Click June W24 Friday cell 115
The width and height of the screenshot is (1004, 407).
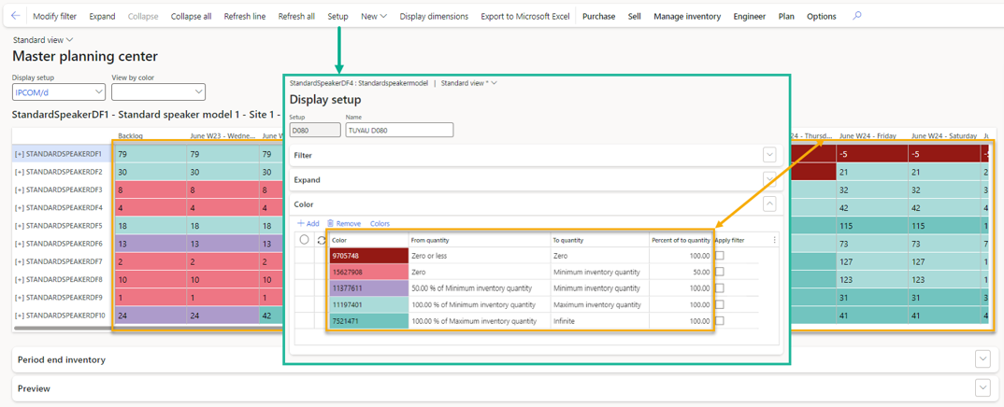pos(871,226)
